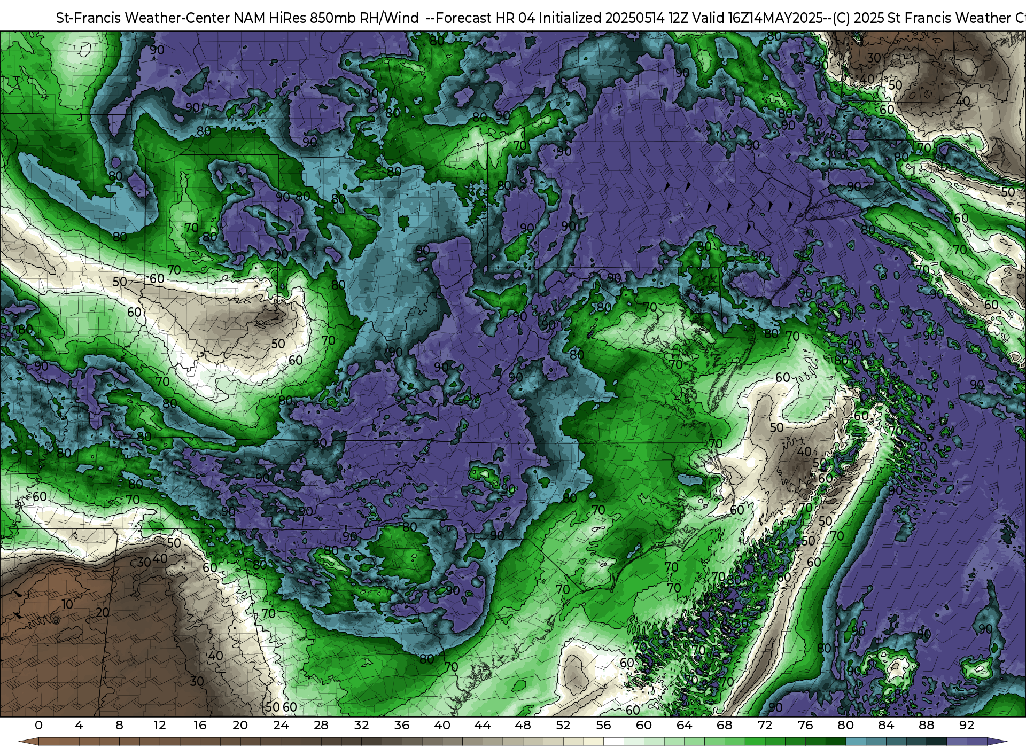Click the teal-blue swatch below legend label 80
Screen dimensions: 1026x748
pos(856,742)
